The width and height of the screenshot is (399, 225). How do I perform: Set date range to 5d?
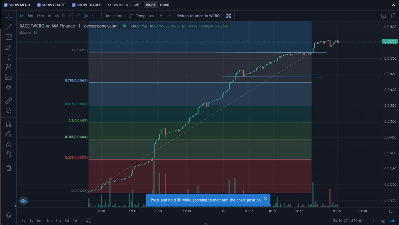click(67, 220)
